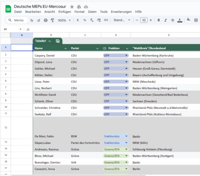Screen dimensions: 200x176
Task: Select the paint format roller icon
Action: [x=52, y=20]
